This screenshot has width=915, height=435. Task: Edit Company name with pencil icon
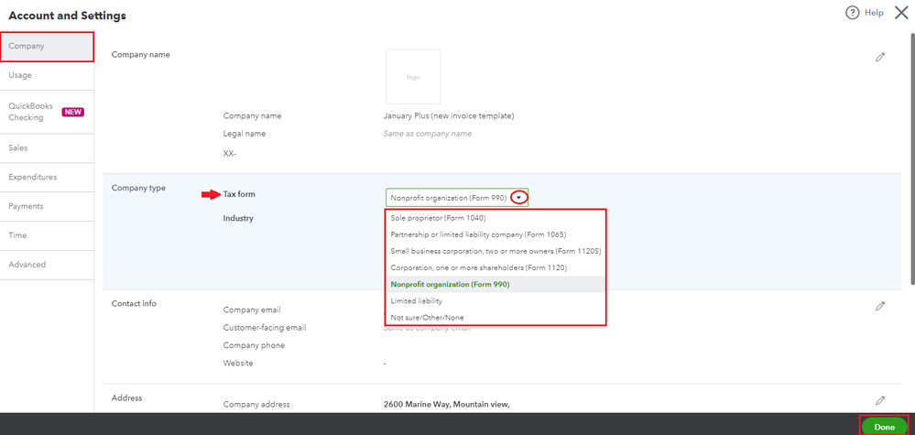click(x=880, y=57)
